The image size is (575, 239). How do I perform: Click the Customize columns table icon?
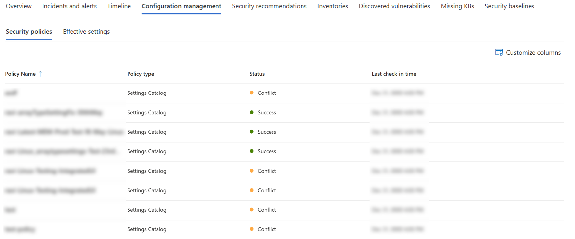click(x=499, y=53)
